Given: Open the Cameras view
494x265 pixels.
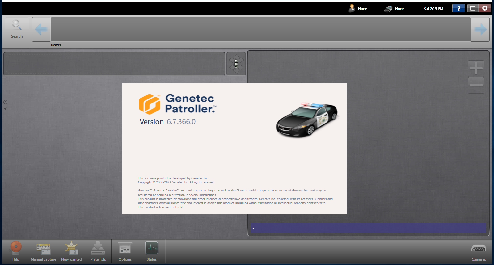Looking at the screenshot, I should pos(479,253).
